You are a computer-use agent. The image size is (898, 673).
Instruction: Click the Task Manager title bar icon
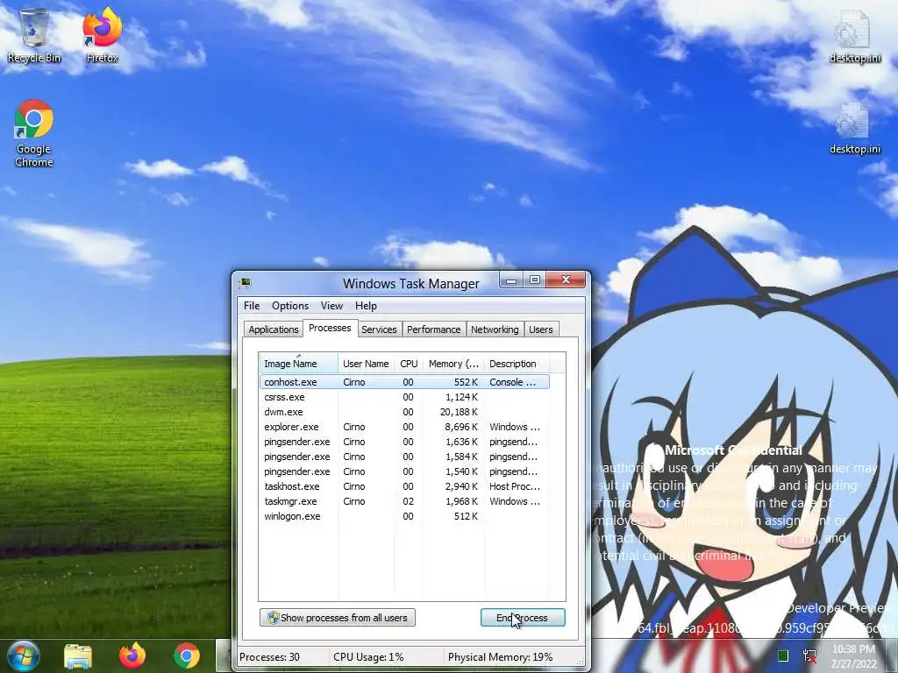[246, 283]
